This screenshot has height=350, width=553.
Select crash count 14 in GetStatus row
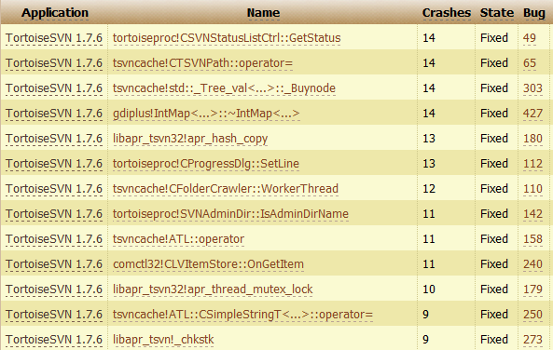coord(429,38)
